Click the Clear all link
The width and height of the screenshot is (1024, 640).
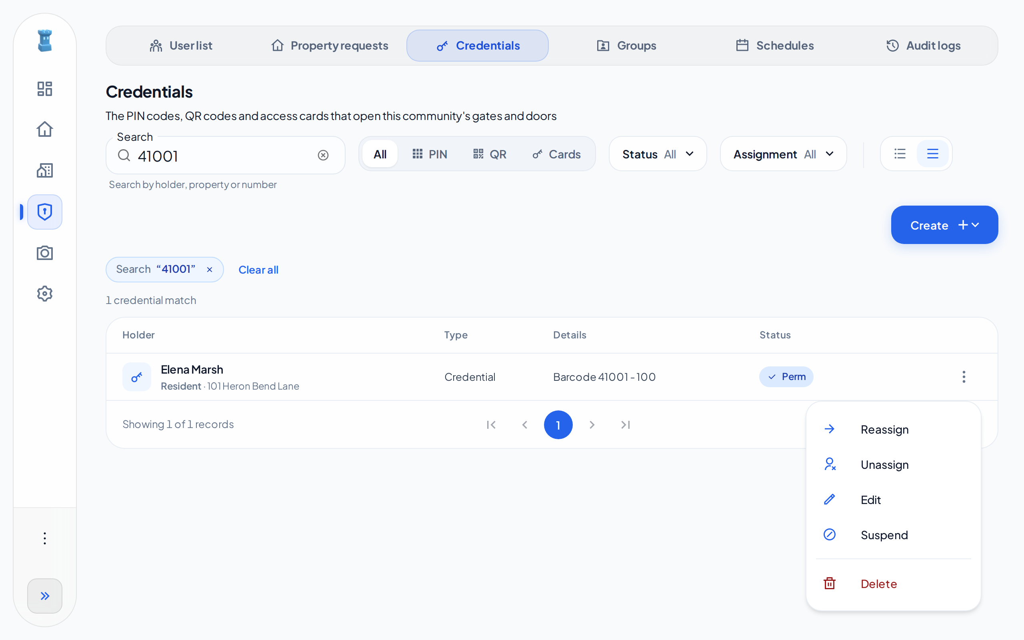pyautogui.click(x=258, y=270)
